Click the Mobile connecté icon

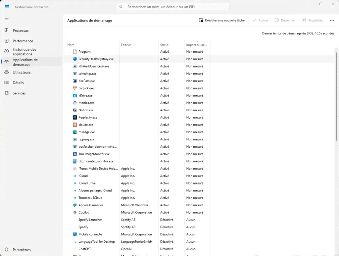75,234
